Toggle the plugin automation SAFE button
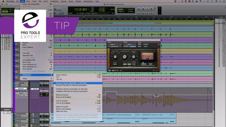Screen dimensions: 226x127 (139, 46)
